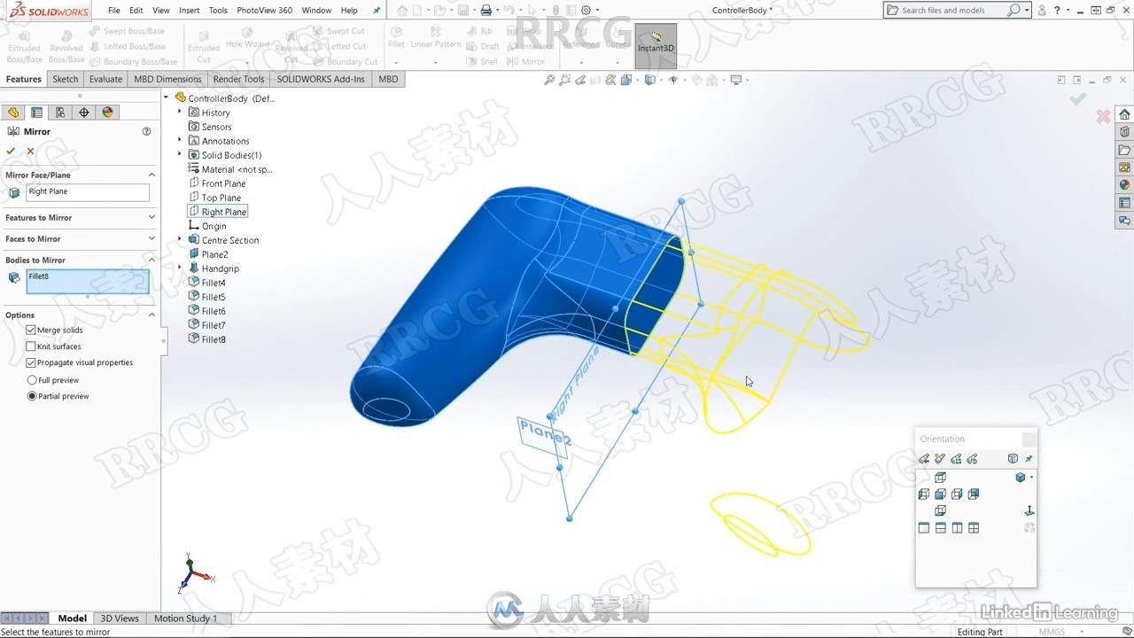This screenshot has height=638, width=1134.
Task: Toggle Propagate visual properties checkbox
Action: coord(31,362)
